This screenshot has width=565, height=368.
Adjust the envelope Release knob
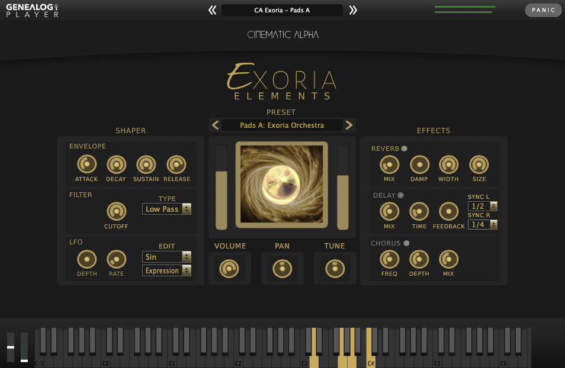pos(176,164)
